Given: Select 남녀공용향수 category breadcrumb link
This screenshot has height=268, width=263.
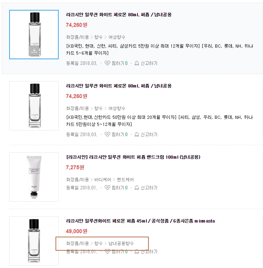Looking at the screenshot, I should pyautogui.click(x=121, y=243).
